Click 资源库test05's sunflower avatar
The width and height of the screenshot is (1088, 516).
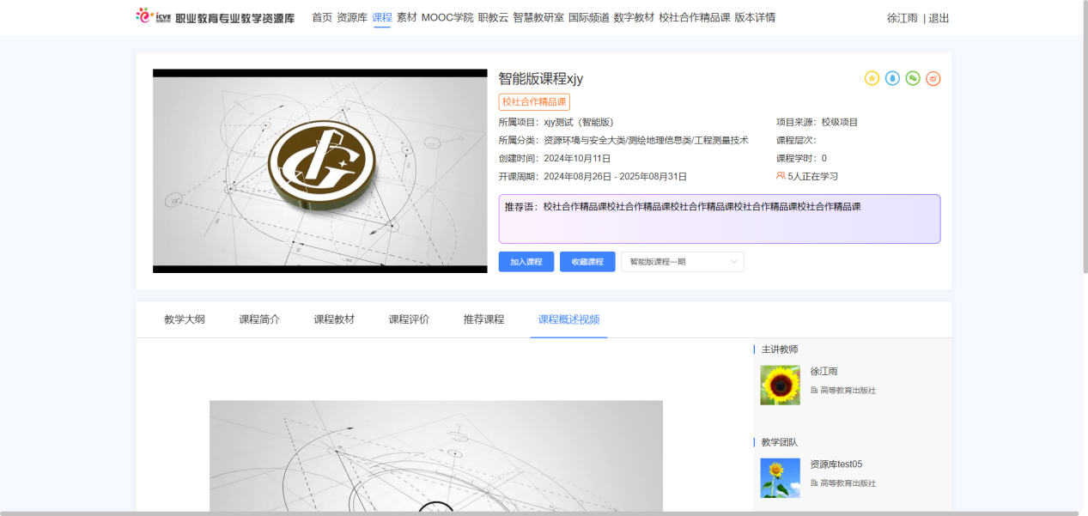coord(780,478)
